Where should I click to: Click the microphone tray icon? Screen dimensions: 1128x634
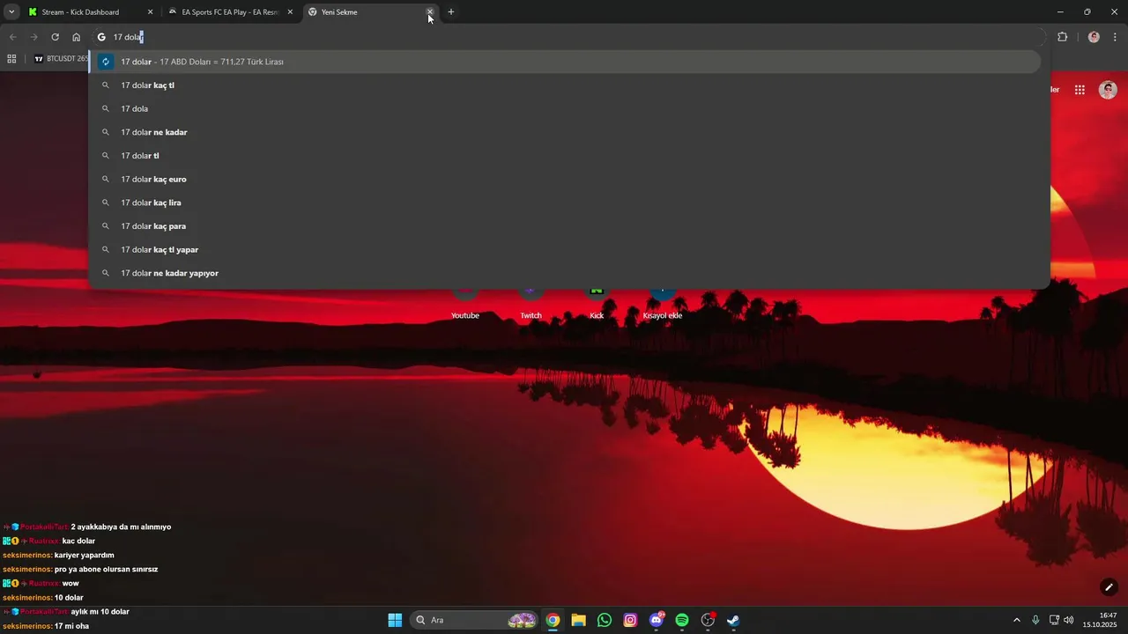pos(1036,620)
